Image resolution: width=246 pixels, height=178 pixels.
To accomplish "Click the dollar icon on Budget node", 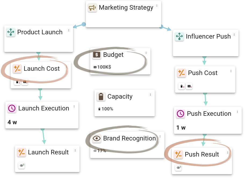I will [96, 55].
